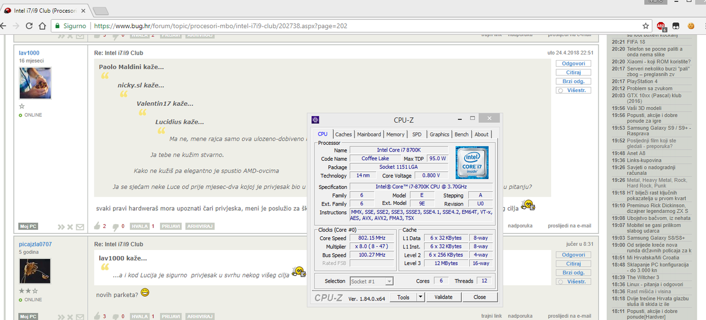Click the Moj PC badge under lav1000

pyautogui.click(x=28, y=226)
